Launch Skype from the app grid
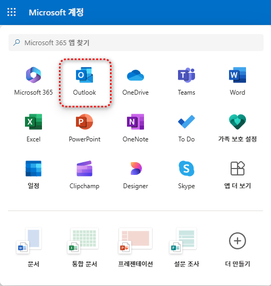Viewport: 271px width, 286px height. [187, 175]
